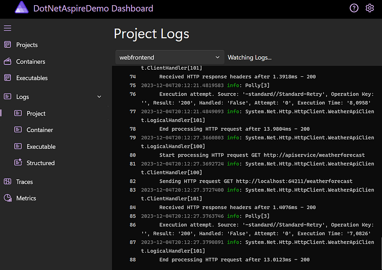Click the Executable logs icon
Viewport: 382px width, 270px height.
[x=18, y=146]
